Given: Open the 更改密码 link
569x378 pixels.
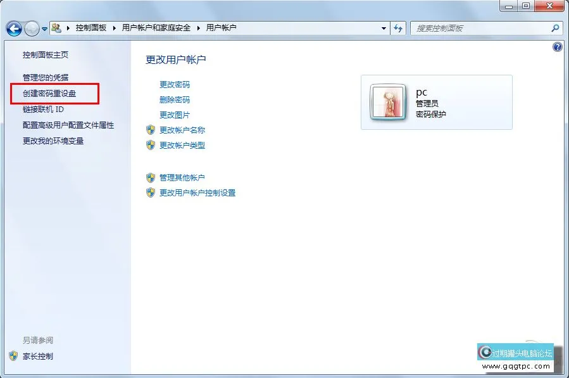Looking at the screenshot, I should [175, 84].
